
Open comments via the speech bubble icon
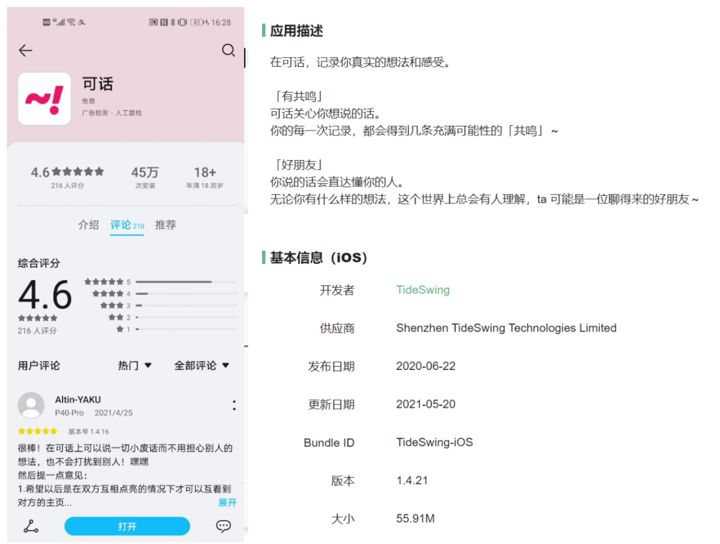click(x=223, y=526)
